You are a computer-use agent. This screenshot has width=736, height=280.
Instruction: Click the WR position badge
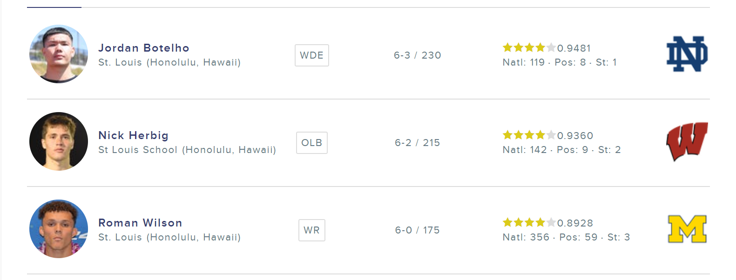311,230
